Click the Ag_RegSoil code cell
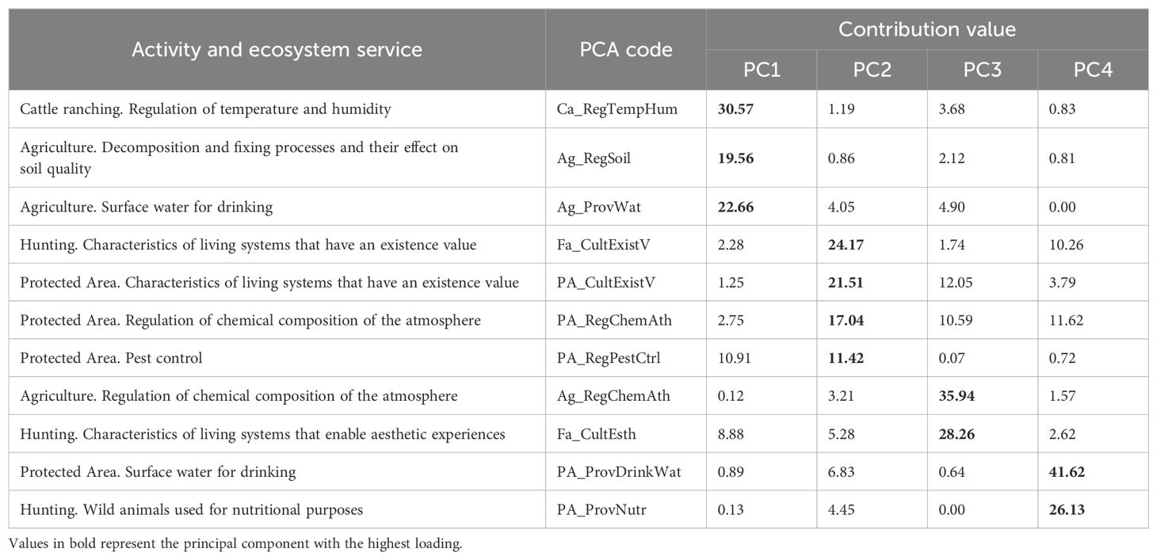The image size is (1157, 560). (x=594, y=158)
